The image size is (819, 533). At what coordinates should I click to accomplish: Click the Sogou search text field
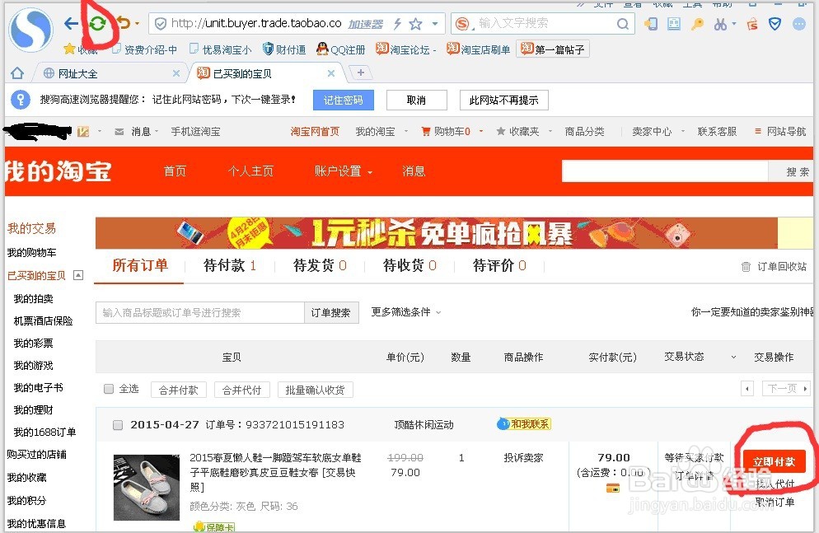[x=543, y=24]
